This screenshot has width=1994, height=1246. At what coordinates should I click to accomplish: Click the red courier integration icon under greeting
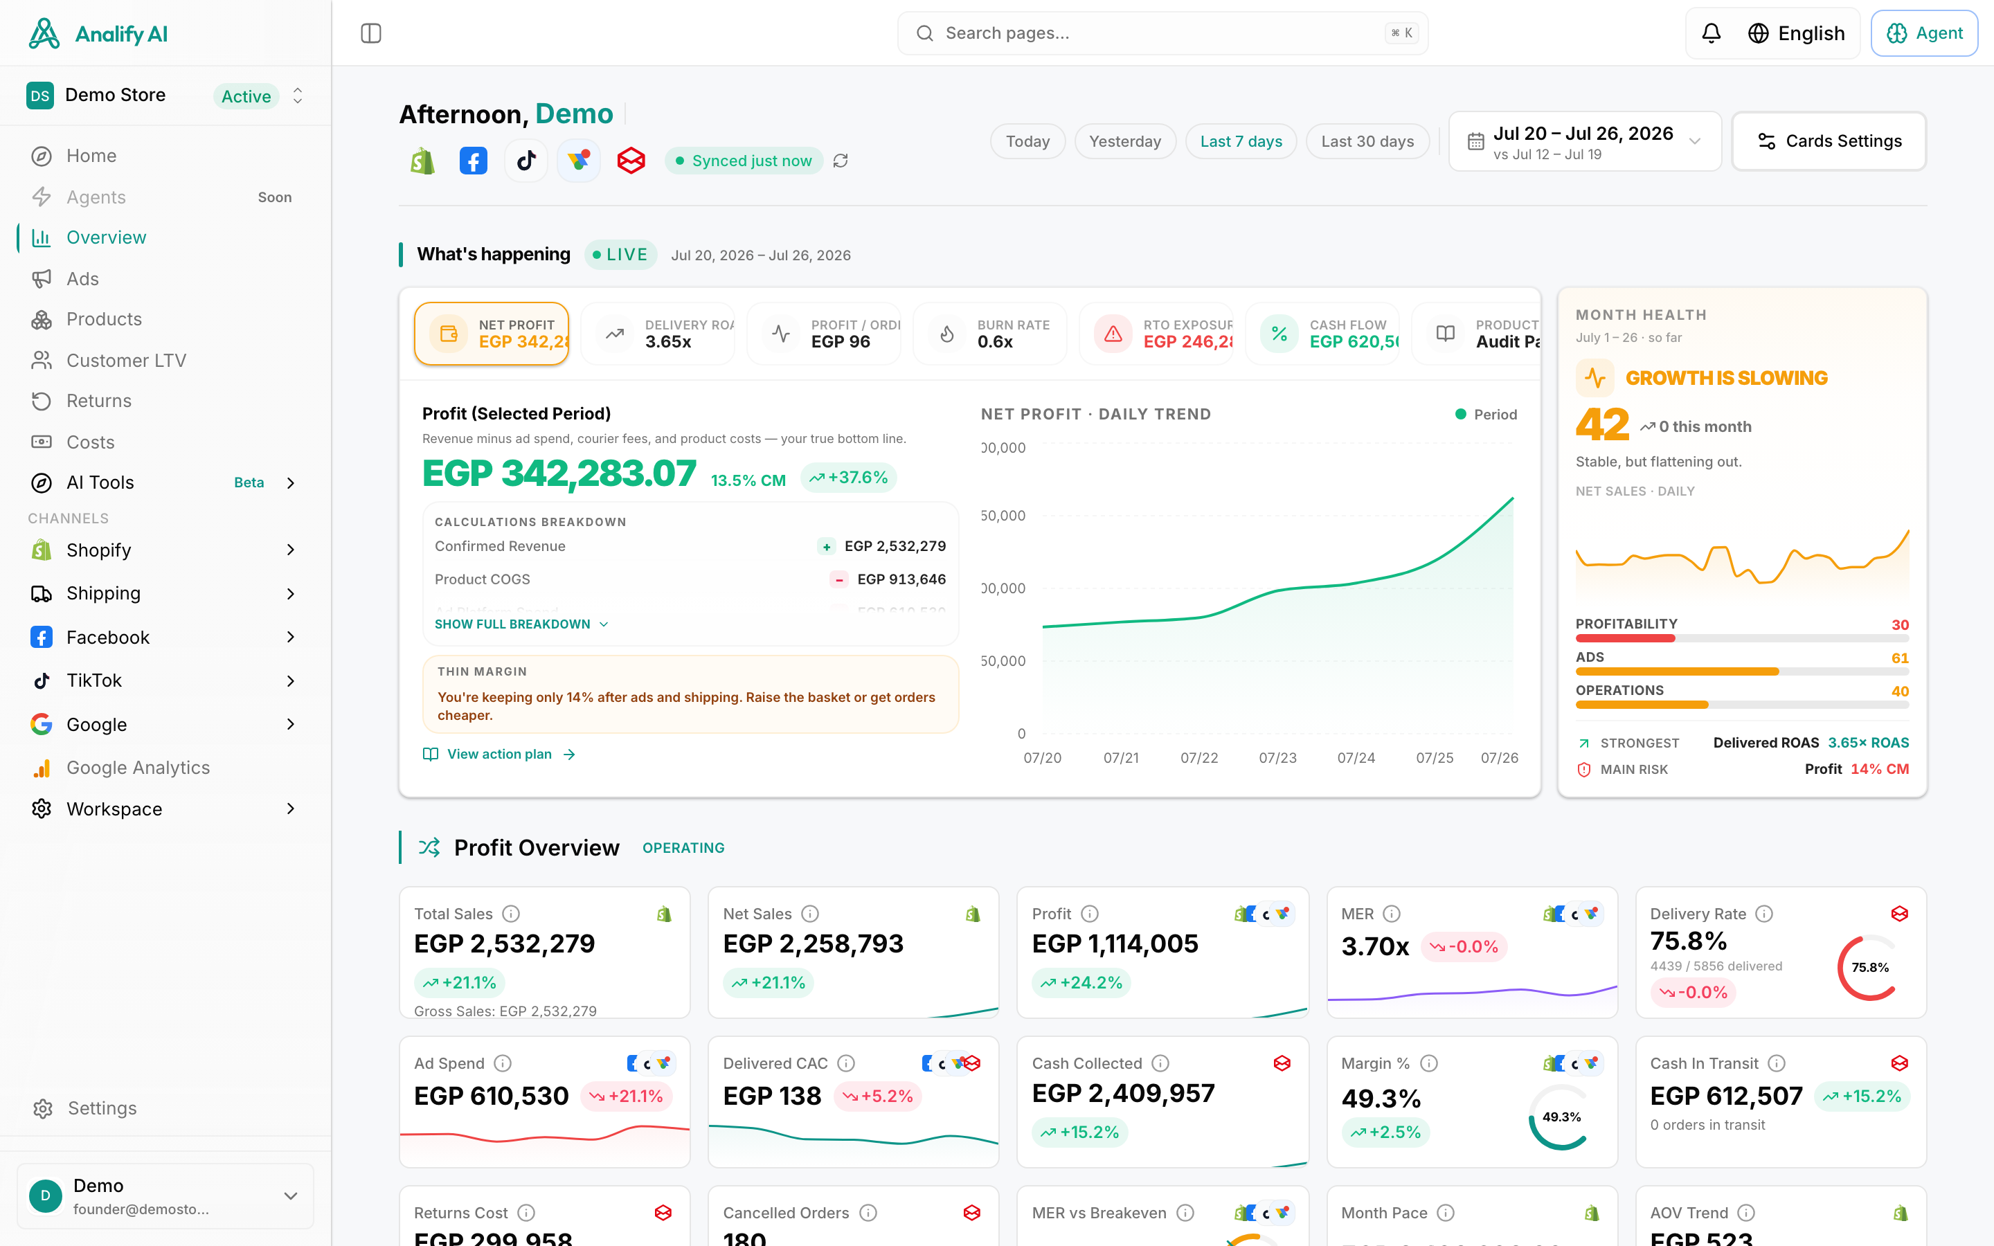click(x=631, y=161)
